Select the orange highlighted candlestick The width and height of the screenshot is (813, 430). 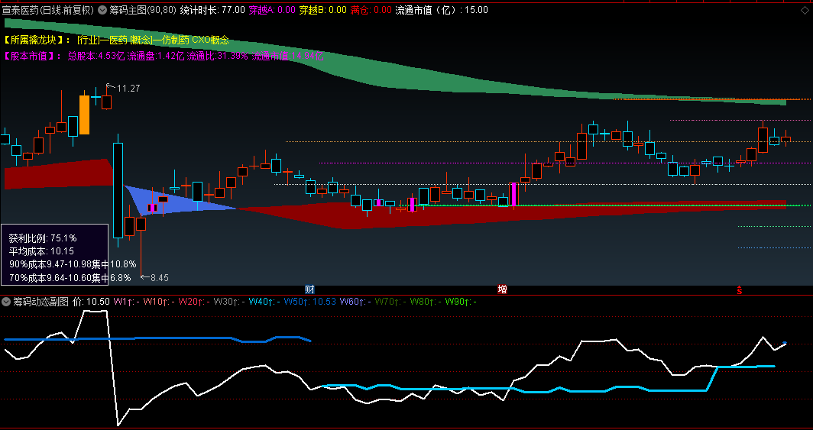tap(85, 115)
